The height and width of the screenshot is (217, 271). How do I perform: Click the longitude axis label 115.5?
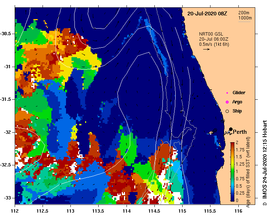(x=210, y=211)
